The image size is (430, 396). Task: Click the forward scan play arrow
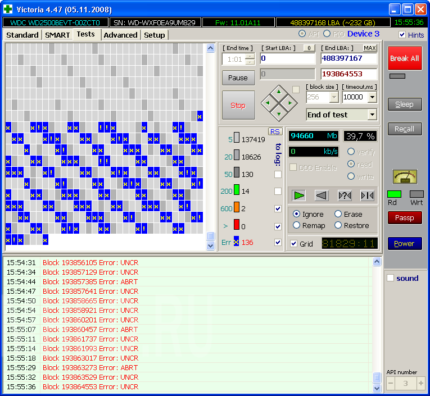coord(299,195)
